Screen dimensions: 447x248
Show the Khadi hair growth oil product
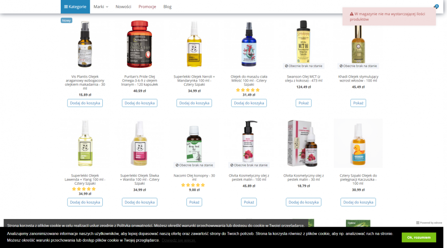click(x=358, y=103)
